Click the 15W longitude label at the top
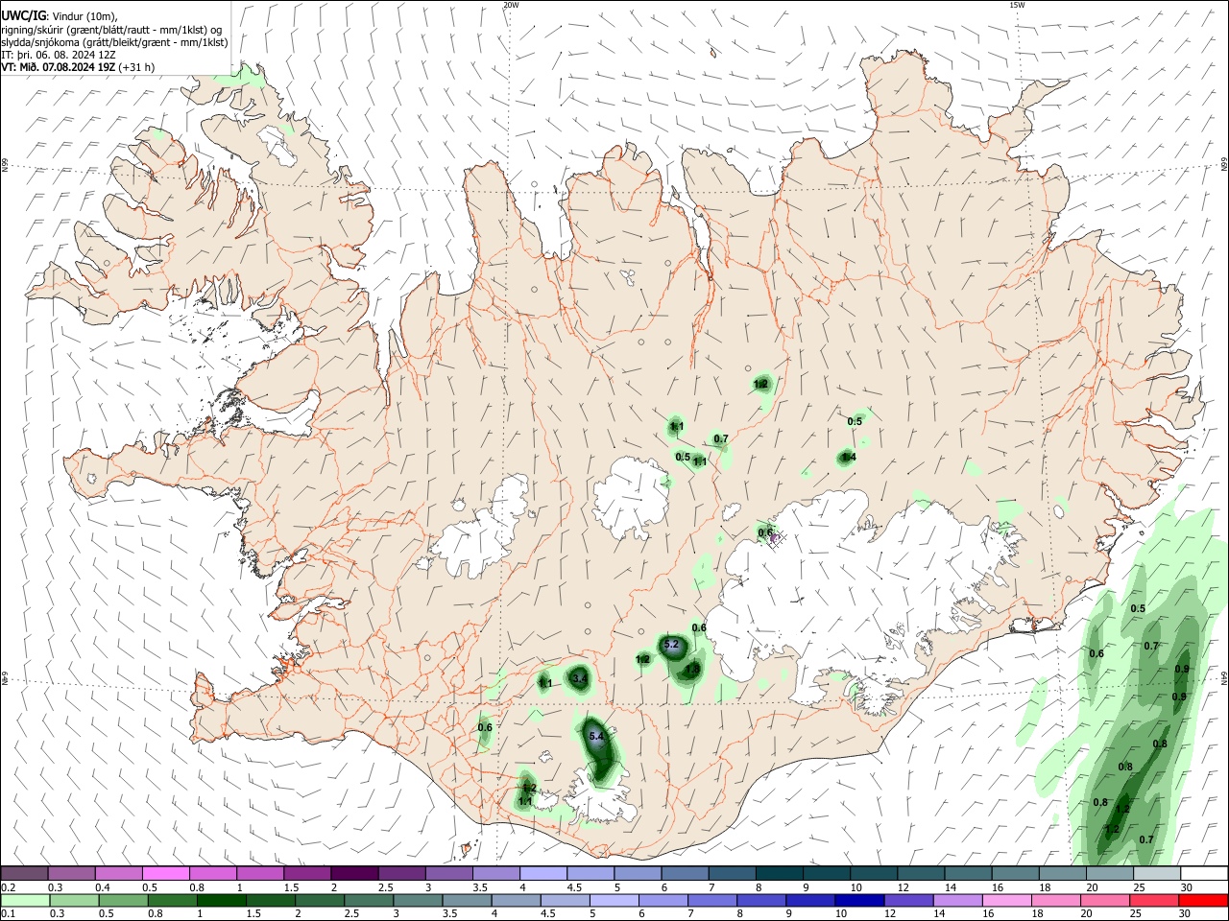 click(1017, 5)
